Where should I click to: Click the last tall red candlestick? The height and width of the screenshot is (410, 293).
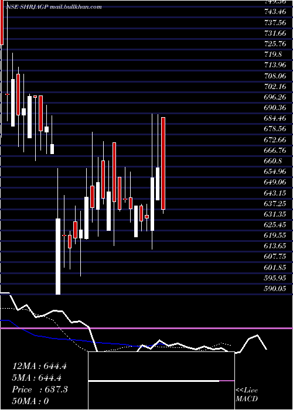click(x=163, y=163)
